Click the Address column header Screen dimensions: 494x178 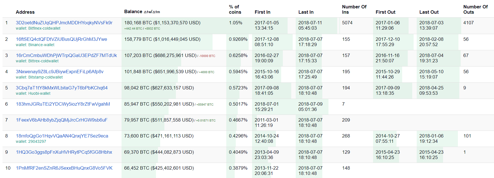[25, 12]
